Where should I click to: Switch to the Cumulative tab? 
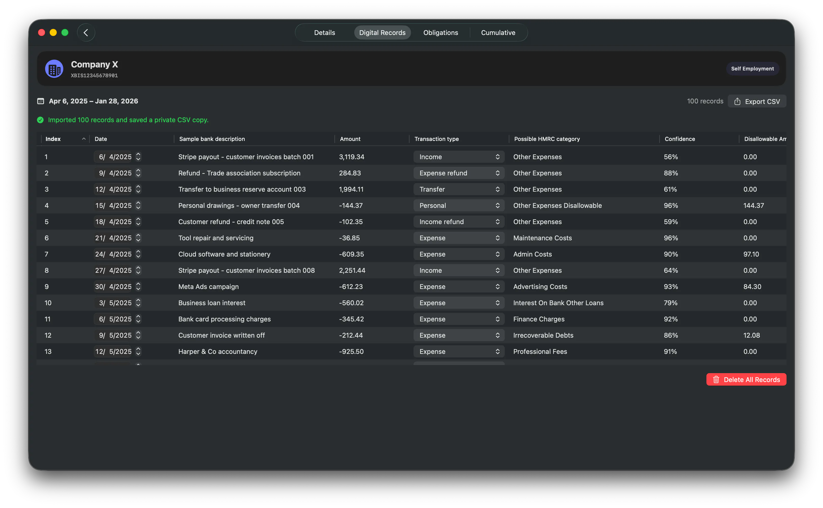(498, 33)
